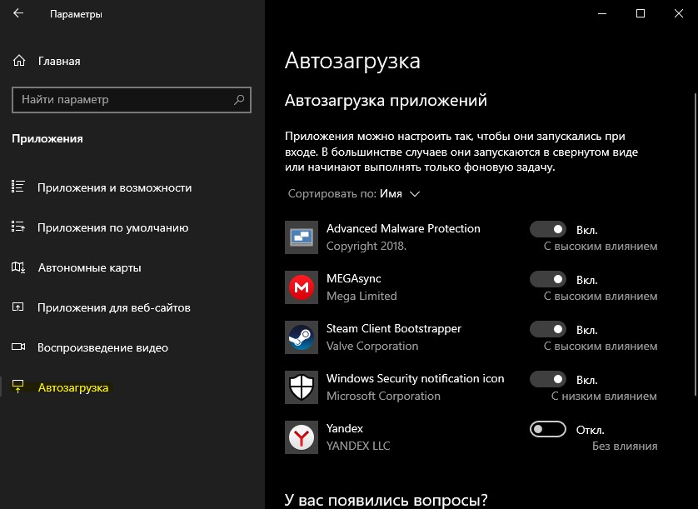
Task: Turn off MEGAsync startup toggle
Action: tap(547, 279)
